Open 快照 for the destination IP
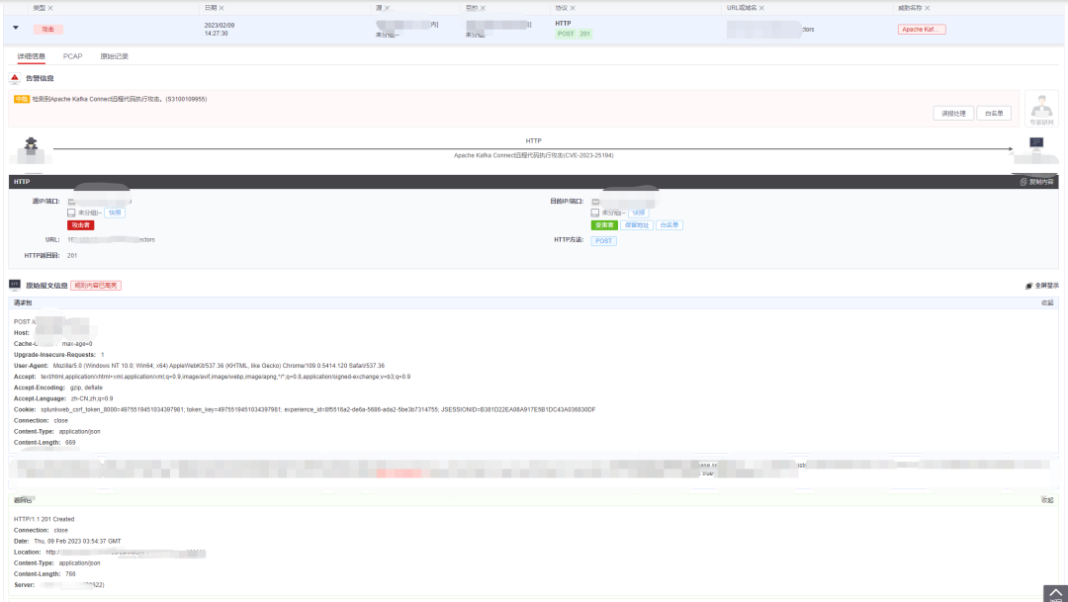 click(639, 214)
